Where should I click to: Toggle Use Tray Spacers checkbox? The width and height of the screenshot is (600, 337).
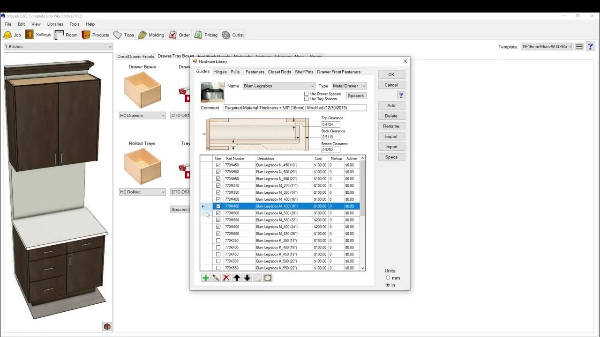click(x=307, y=99)
